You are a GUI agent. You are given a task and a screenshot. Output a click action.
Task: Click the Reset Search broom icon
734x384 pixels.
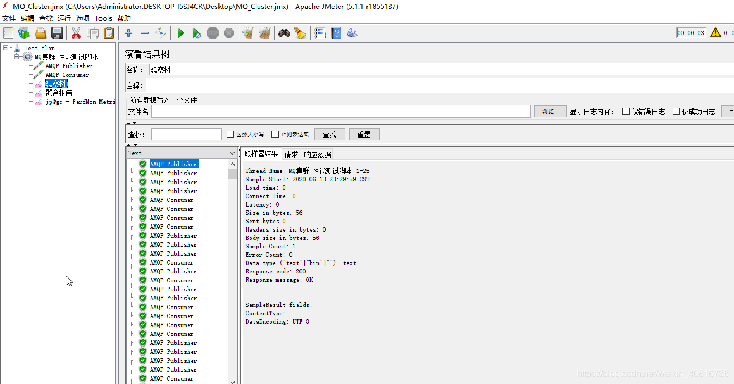[301, 33]
